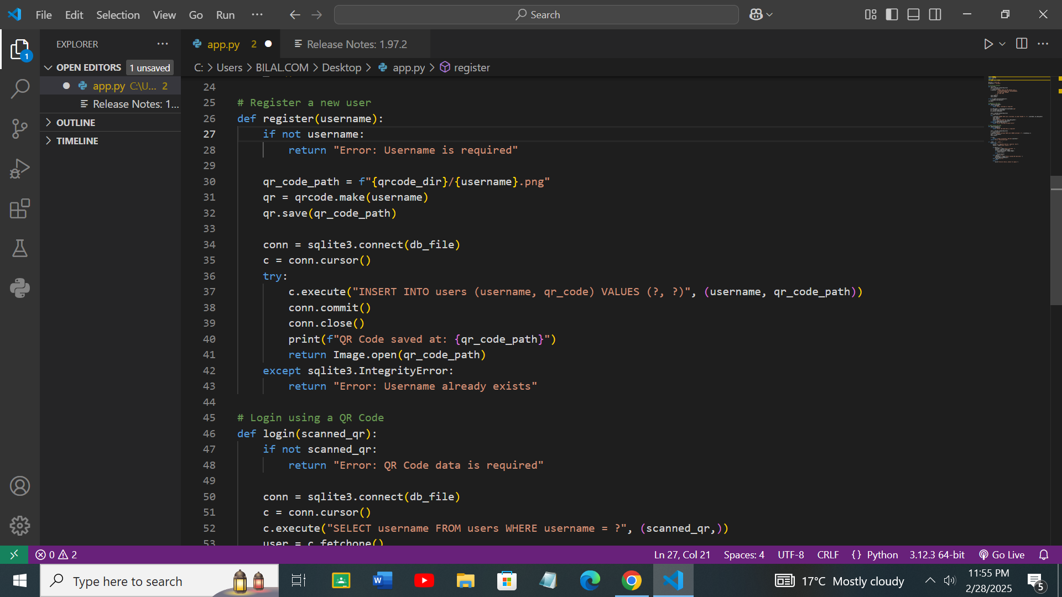Screen dimensions: 1062x597
Task: Expand the TIMELINE section
Action: (77, 141)
